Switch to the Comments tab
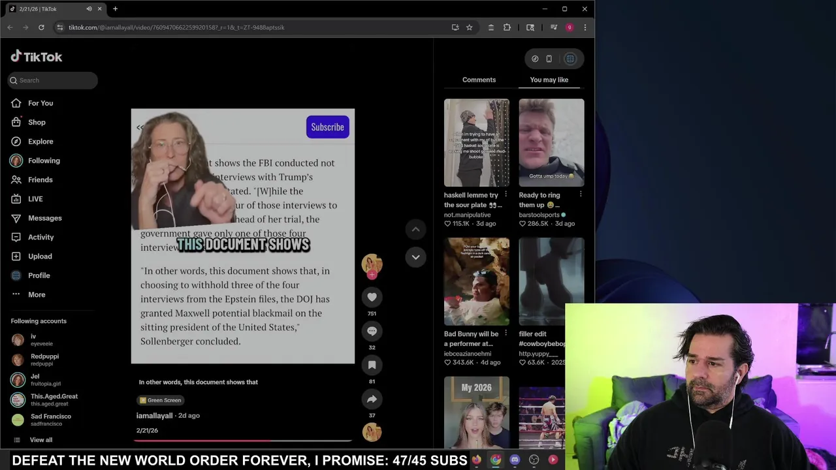836x470 pixels. pyautogui.click(x=479, y=80)
